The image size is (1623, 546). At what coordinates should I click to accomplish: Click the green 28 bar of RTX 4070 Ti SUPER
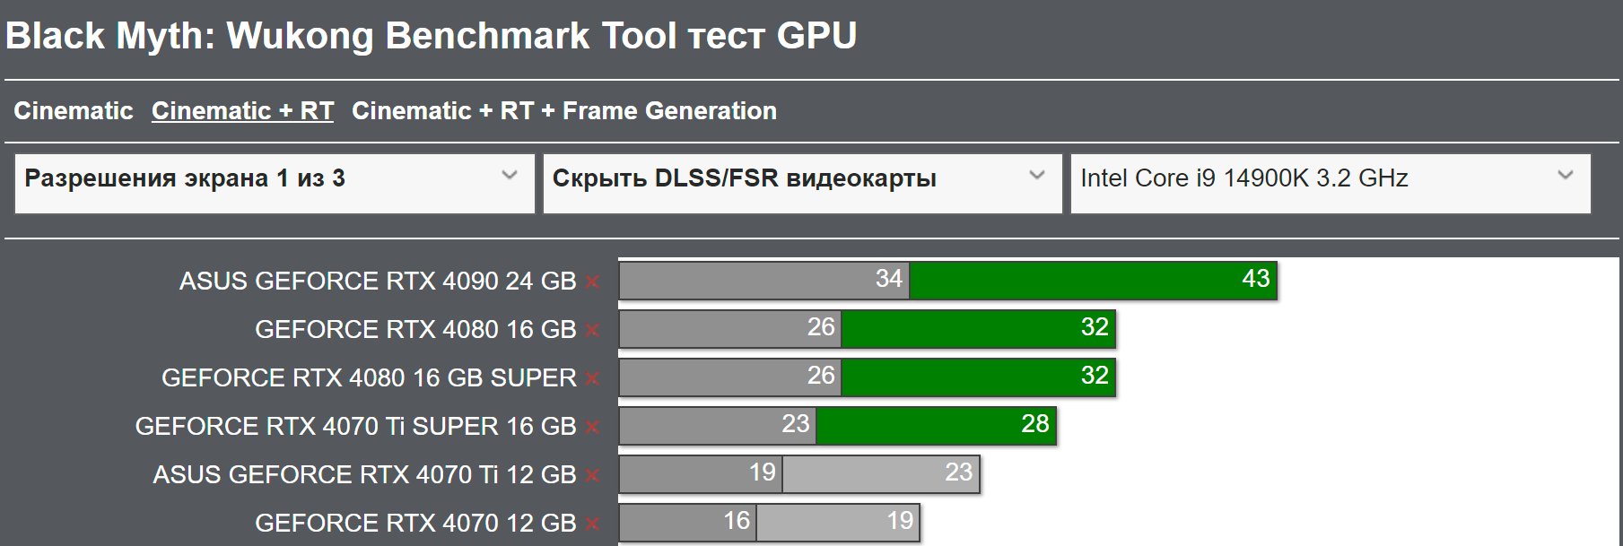pos(936,426)
